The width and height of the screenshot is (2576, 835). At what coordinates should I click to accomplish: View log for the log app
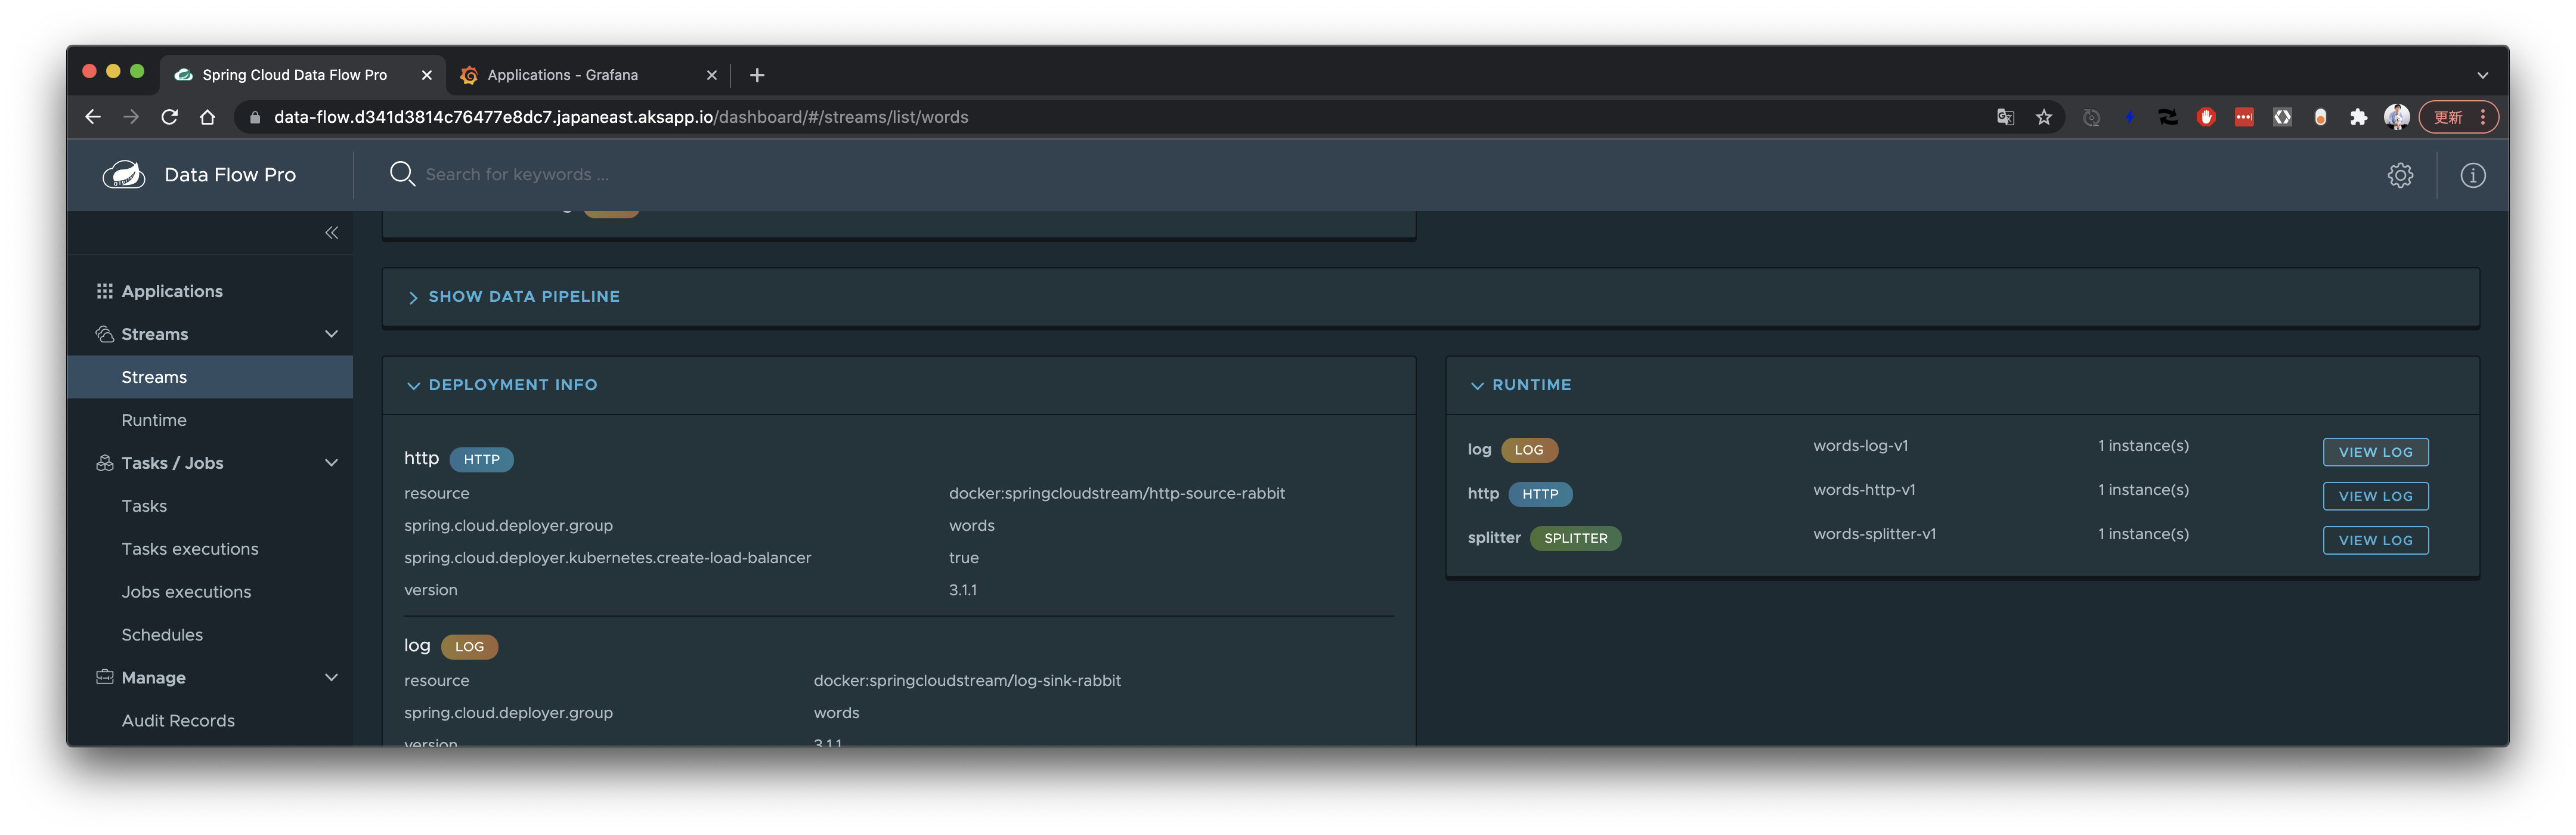2375,452
